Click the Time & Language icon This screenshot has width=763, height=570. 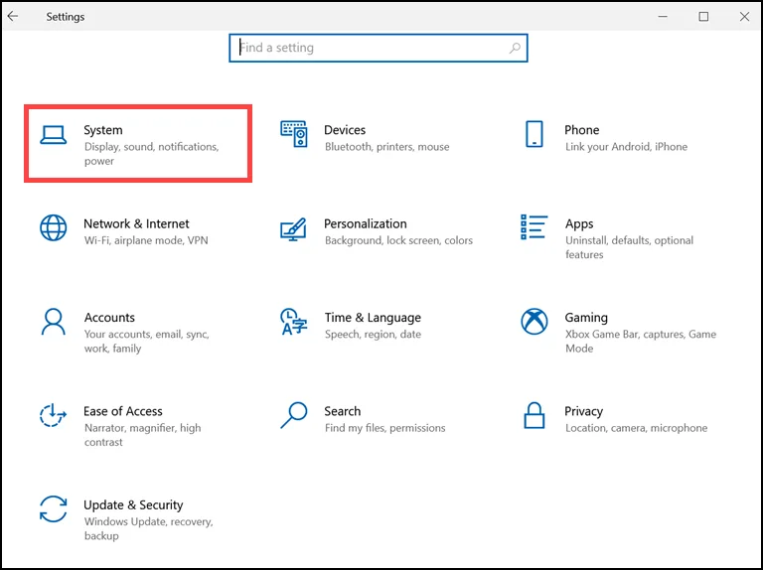(293, 322)
